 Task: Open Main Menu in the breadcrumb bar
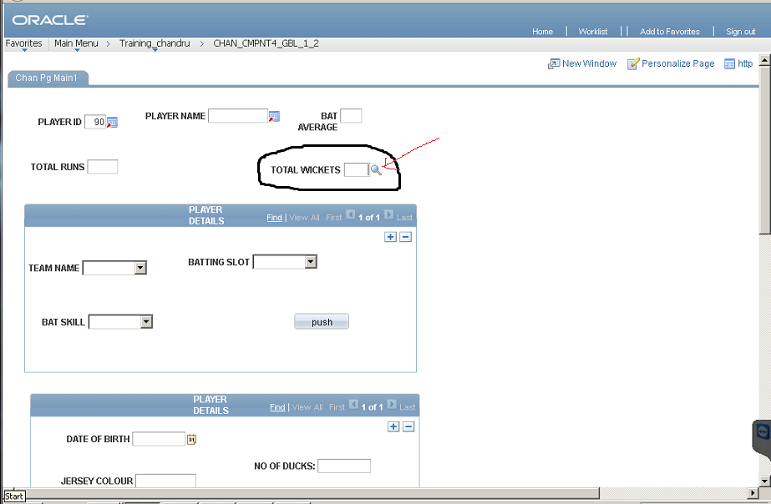pyautogui.click(x=75, y=43)
